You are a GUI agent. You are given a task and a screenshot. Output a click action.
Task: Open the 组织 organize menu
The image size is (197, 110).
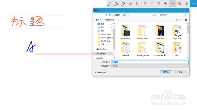click(98, 20)
